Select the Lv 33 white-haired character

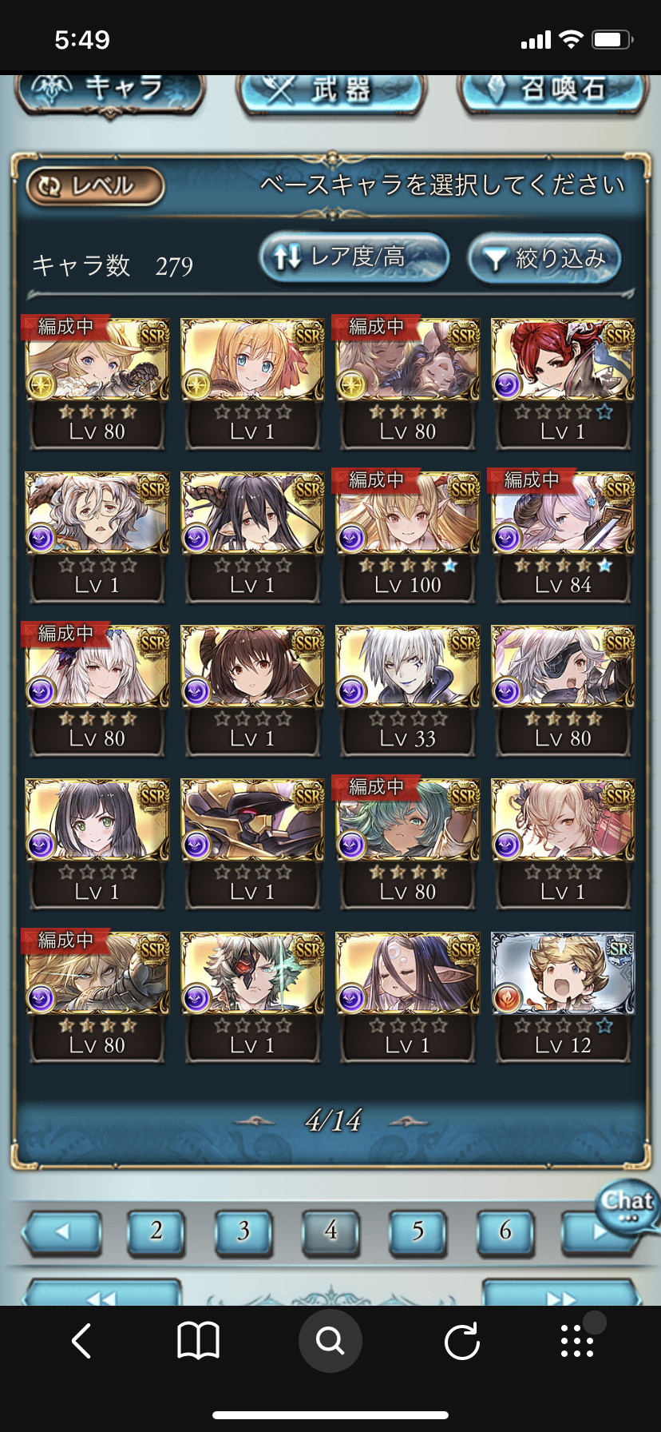408,690
